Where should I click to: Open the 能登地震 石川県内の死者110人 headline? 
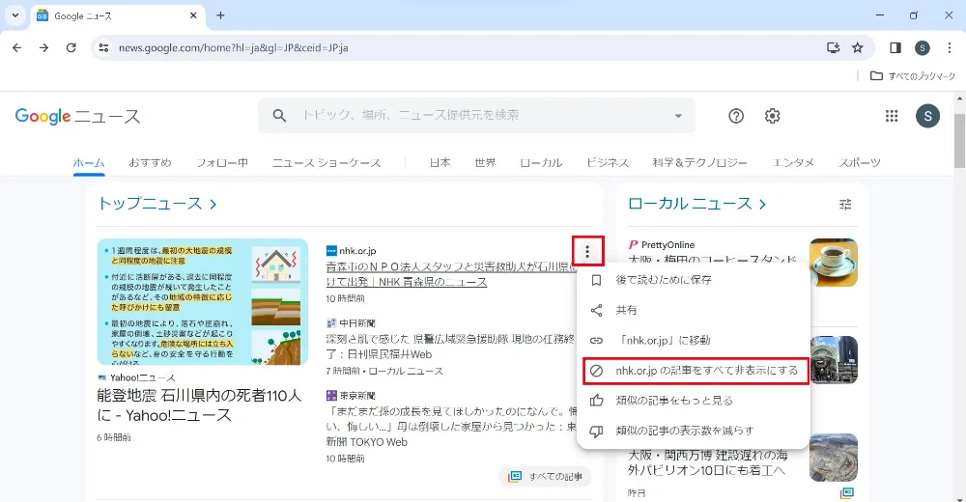(199, 405)
